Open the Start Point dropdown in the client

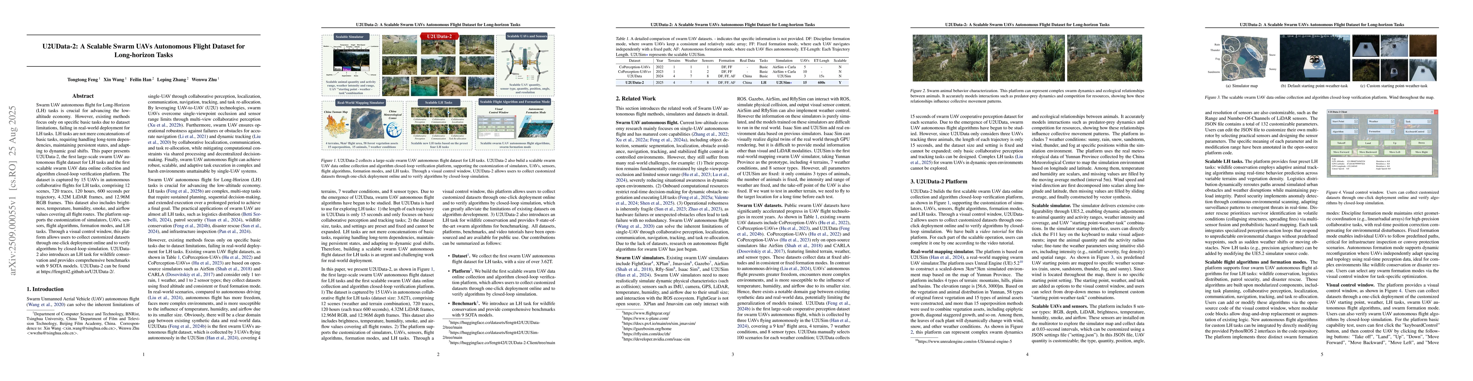click(x=1356, y=122)
